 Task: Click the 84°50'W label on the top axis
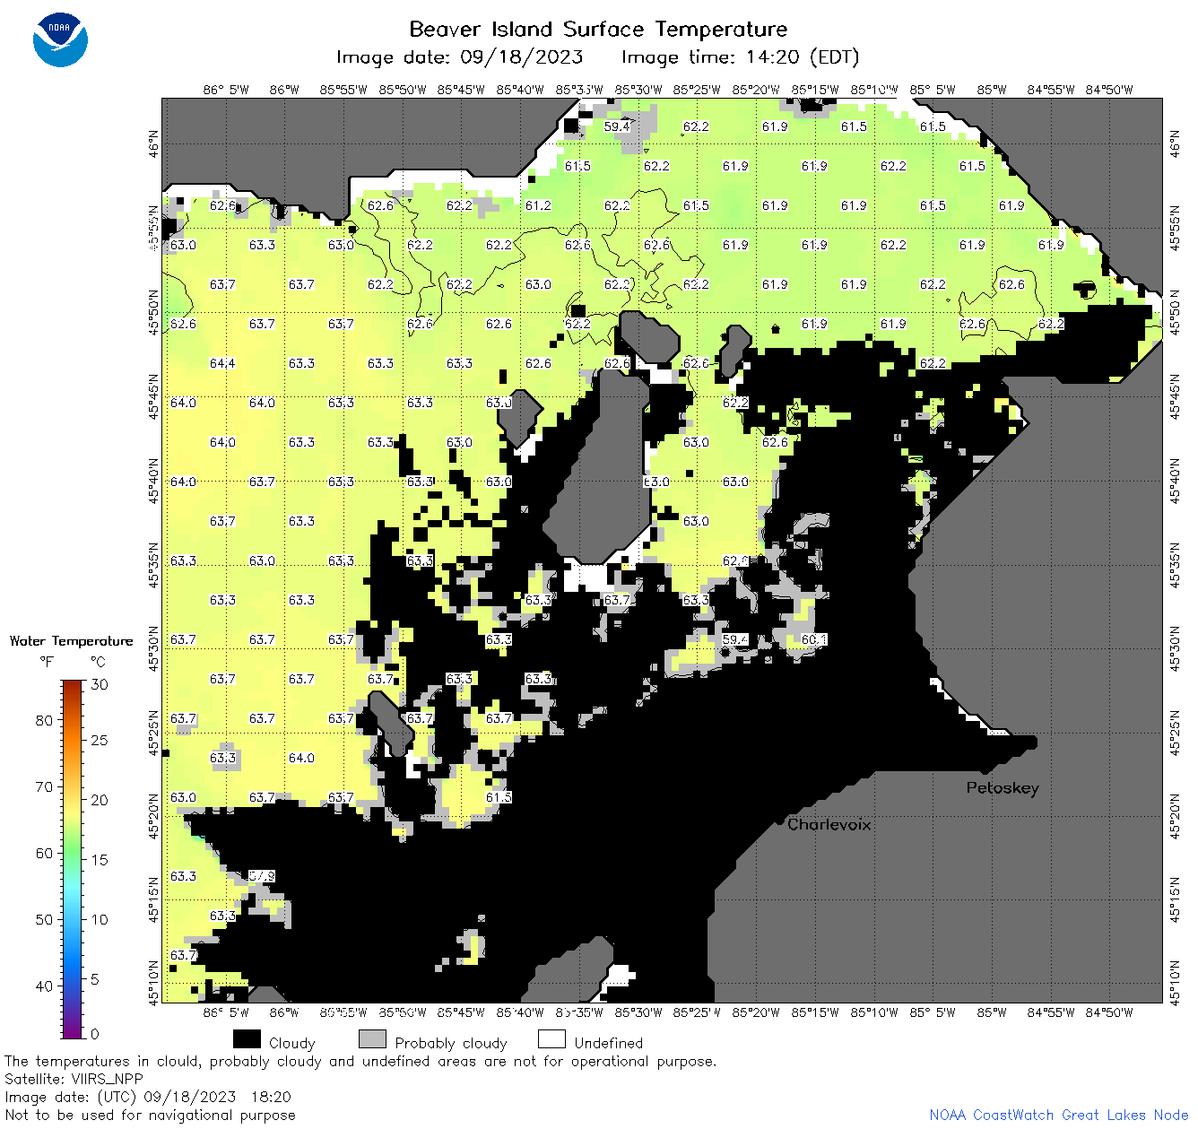pos(1110,89)
